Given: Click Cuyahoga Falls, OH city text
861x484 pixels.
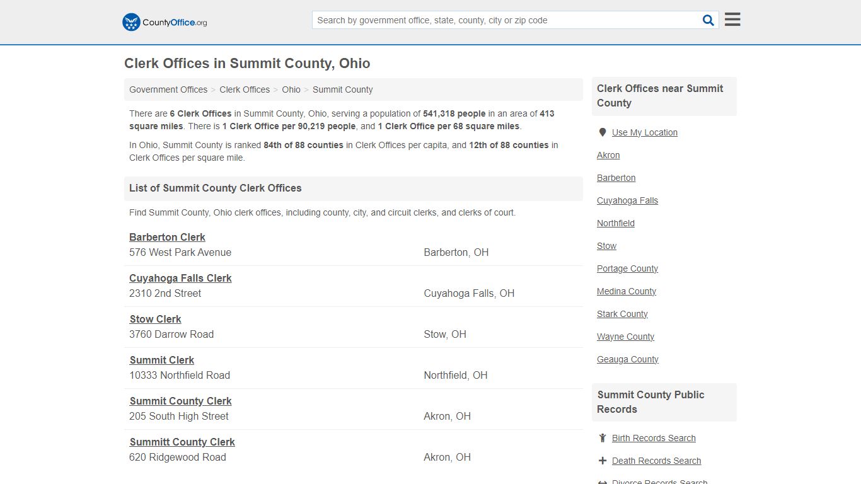Looking at the screenshot, I should 469,293.
